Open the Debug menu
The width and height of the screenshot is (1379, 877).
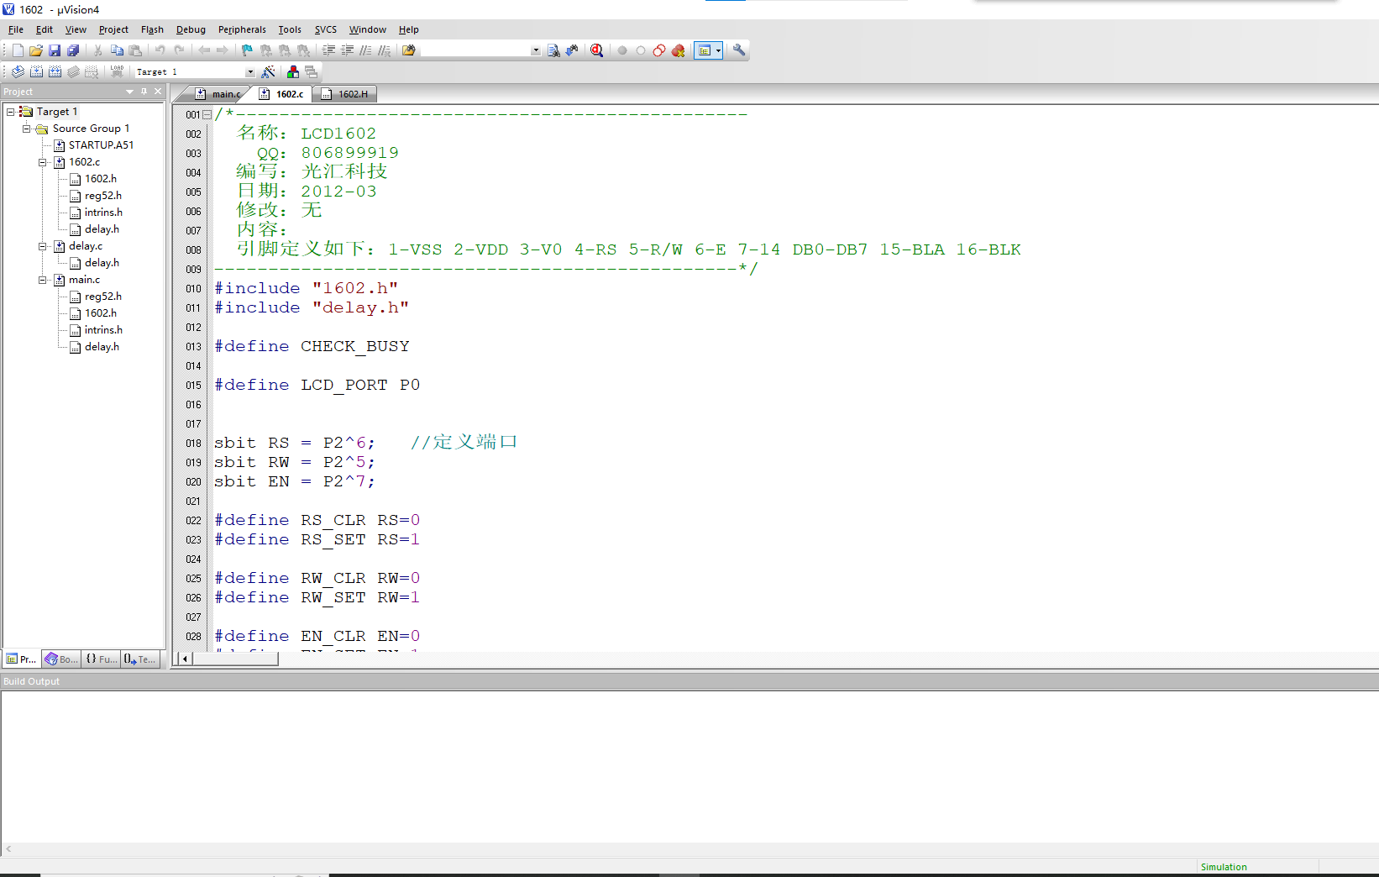191,29
